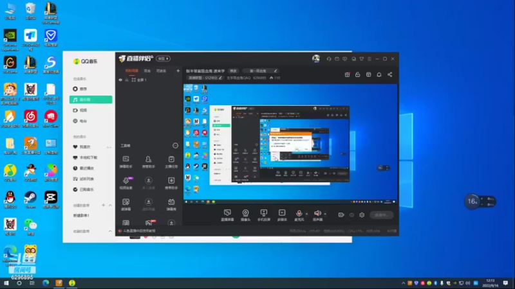
Task: Click the record video icon beside the gear
Action: tap(341, 215)
